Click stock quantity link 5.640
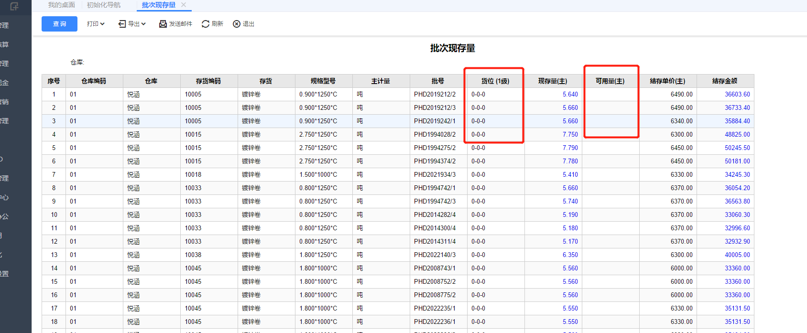 point(570,95)
